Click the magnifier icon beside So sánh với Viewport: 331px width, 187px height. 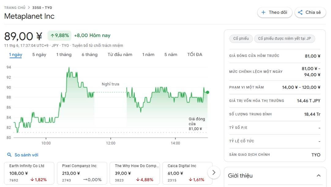pyautogui.click(x=9, y=155)
